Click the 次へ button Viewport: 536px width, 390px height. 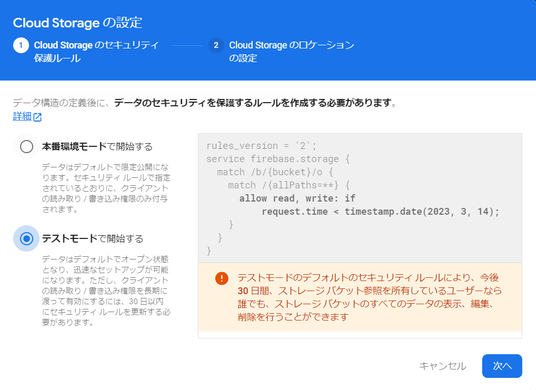[502, 366]
